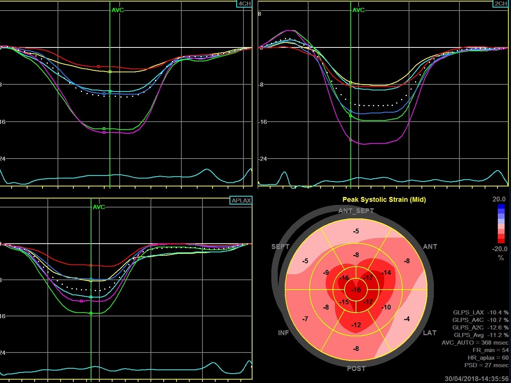Click the PSD = 27 msec readout
The height and width of the screenshot is (383, 511).
[486, 365]
